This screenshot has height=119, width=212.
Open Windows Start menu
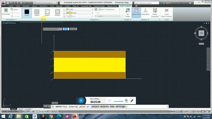coord(3,116)
